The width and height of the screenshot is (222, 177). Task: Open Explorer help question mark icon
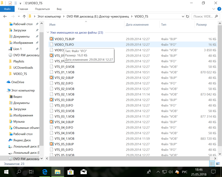pos(219,9)
